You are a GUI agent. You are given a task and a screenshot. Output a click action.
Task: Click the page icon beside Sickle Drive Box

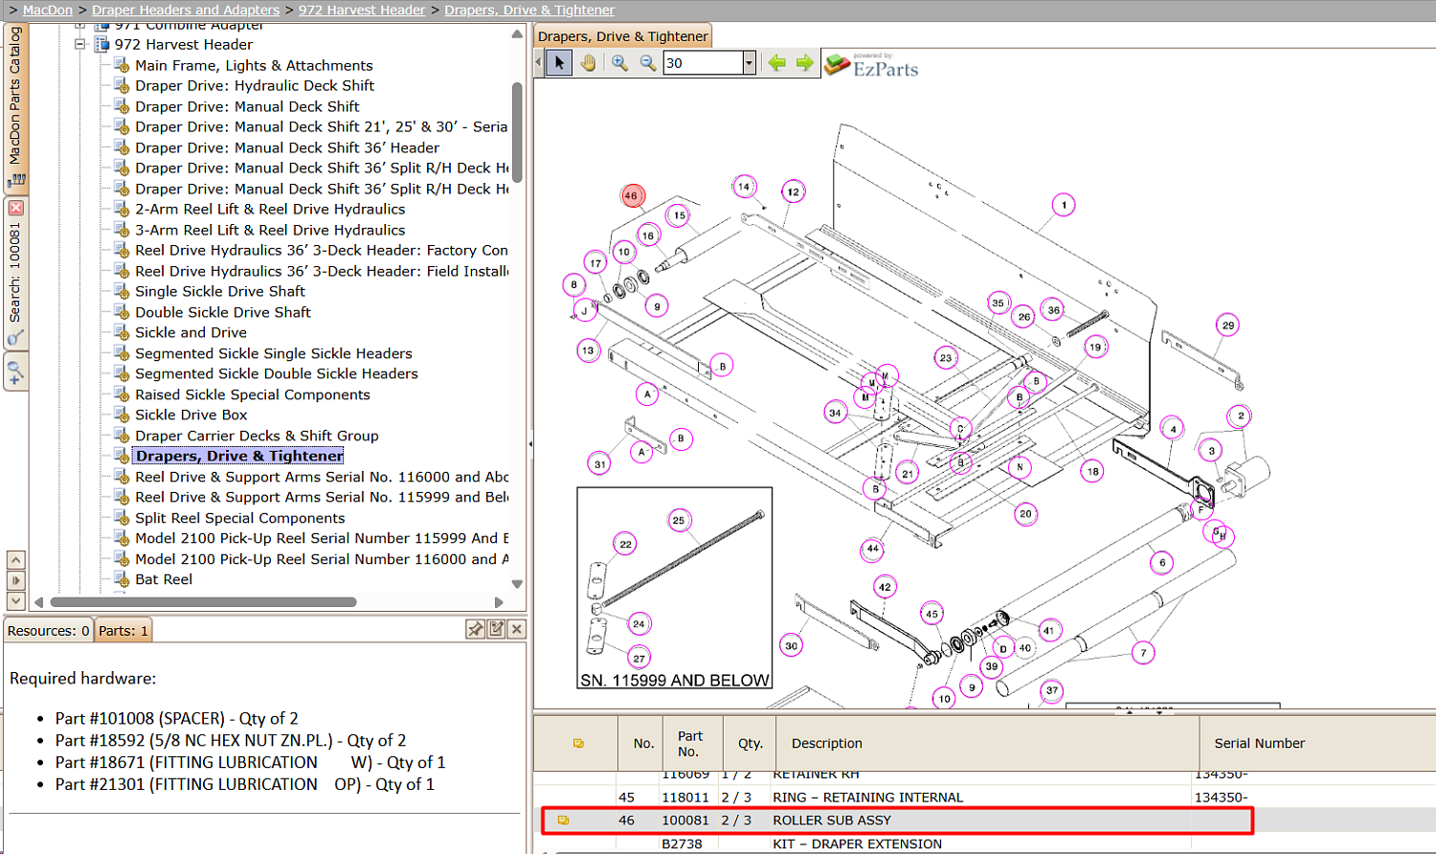pyautogui.click(x=122, y=415)
